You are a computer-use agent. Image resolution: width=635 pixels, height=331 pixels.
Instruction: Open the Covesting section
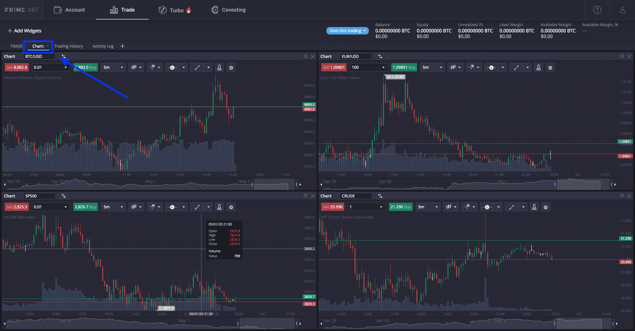click(x=229, y=10)
